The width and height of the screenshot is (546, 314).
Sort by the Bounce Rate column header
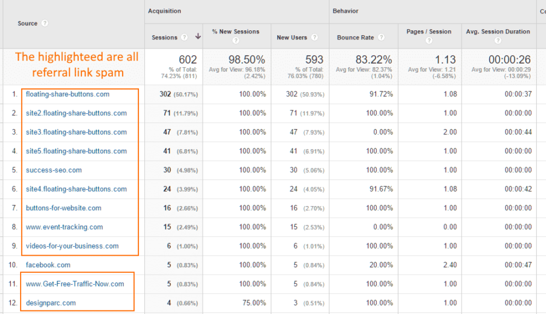click(355, 37)
